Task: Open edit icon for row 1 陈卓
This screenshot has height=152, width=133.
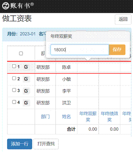Action: click(x=26, y=67)
